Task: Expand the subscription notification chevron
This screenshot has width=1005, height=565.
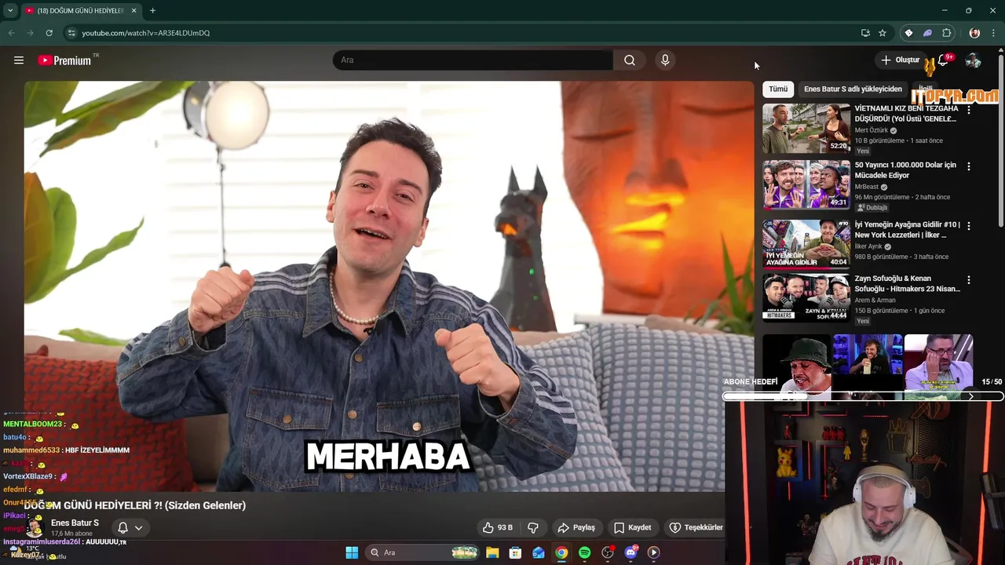Action: pyautogui.click(x=139, y=527)
